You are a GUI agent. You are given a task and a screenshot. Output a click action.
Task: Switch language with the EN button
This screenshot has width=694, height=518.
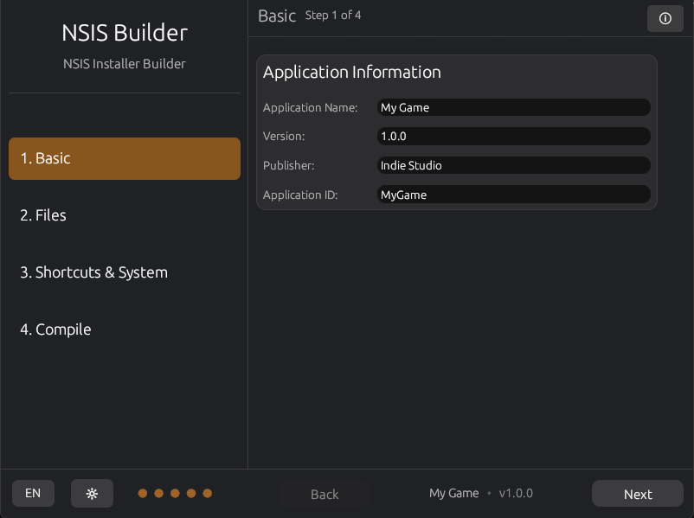click(33, 493)
